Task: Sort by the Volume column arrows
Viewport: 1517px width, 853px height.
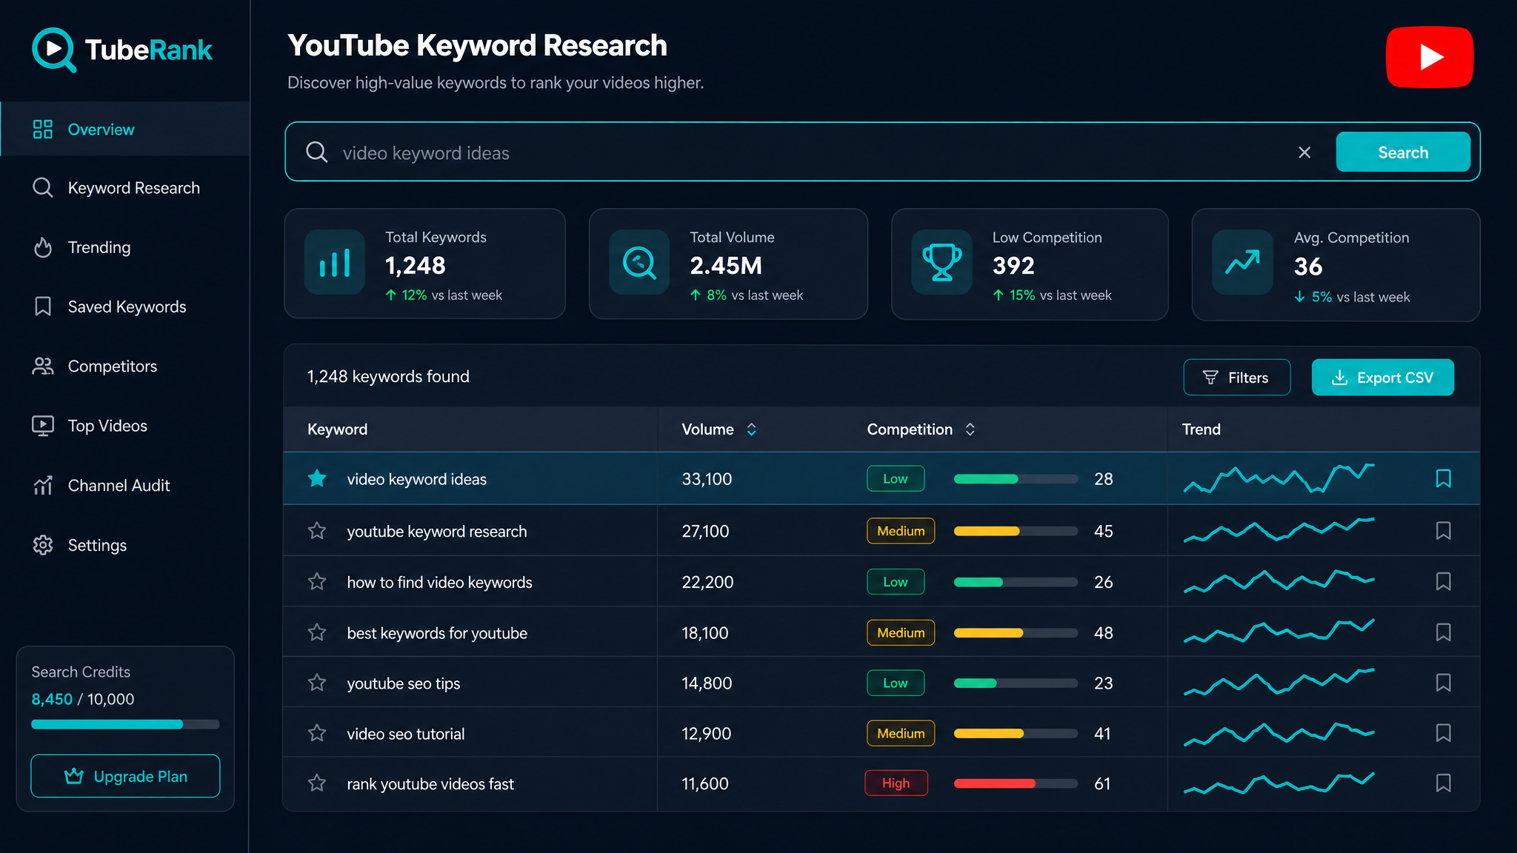Action: tap(751, 429)
